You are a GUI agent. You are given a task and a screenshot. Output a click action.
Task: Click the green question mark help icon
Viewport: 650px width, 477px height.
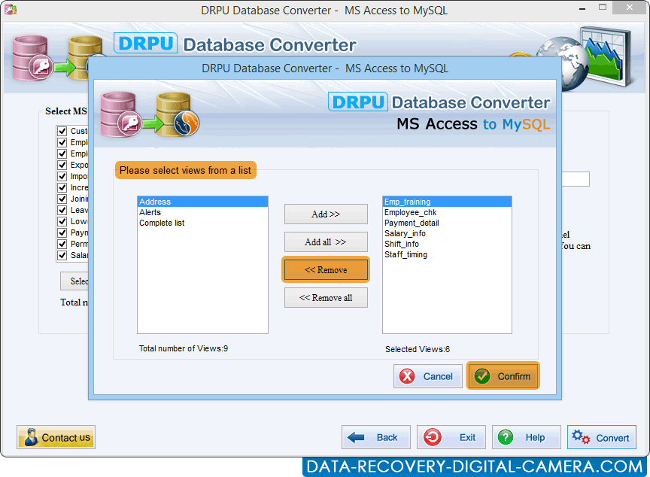(x=506, y=437)
